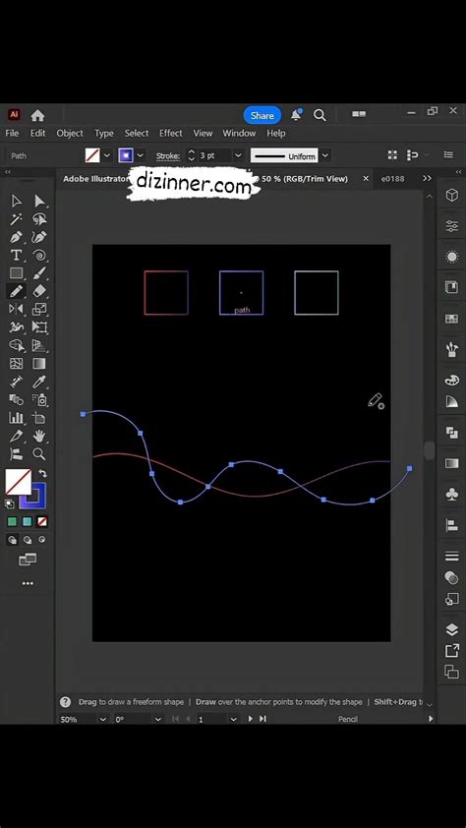This screenshot has width=466, height=828.
Task: Select the Gradient tool in the toolbar
Action: [x=39, y=363]
